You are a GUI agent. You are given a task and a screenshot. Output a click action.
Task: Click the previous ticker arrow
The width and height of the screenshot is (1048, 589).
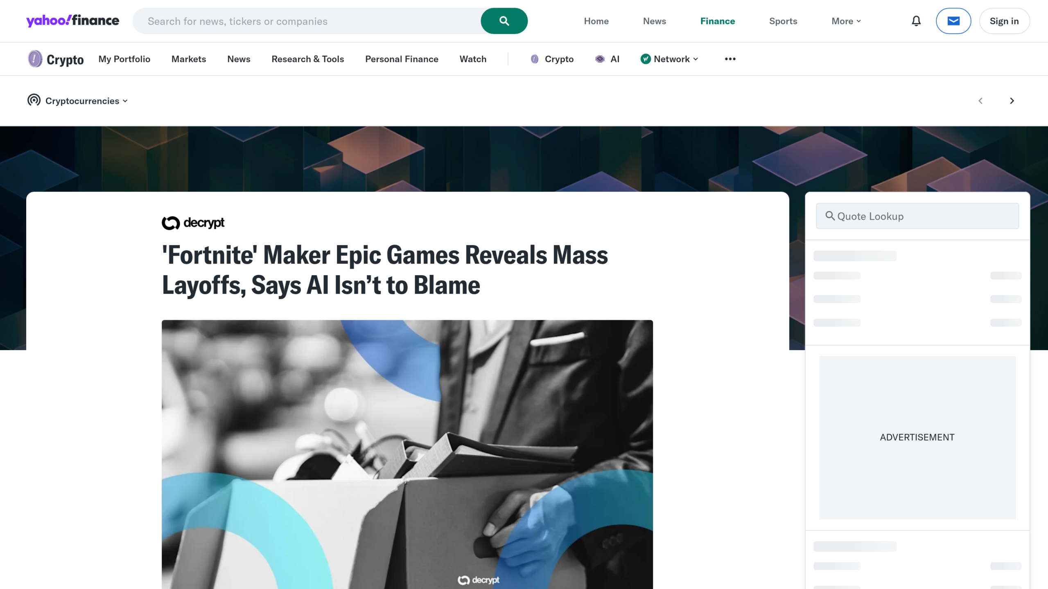point(980,101)
